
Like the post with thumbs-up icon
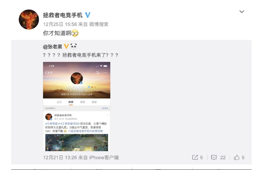tap(237, 157)
